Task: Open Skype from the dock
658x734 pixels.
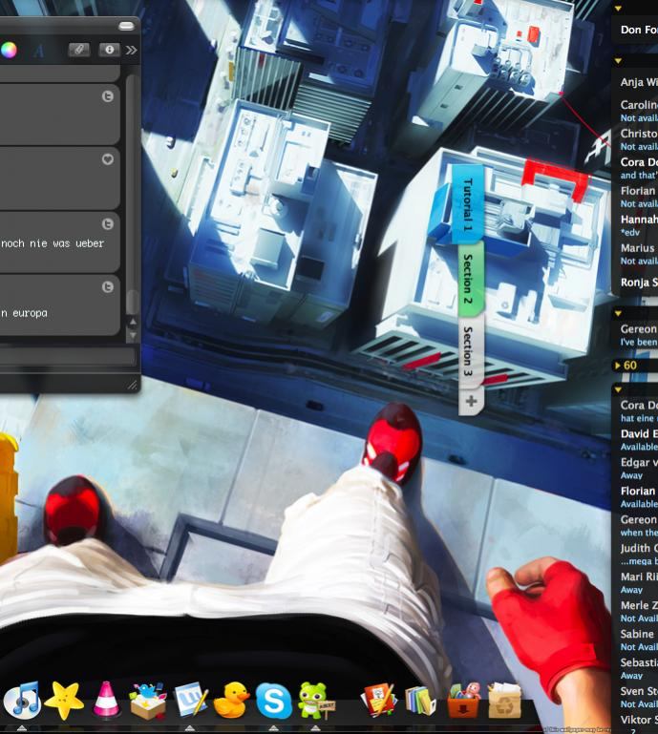Action: coord(273,701)
